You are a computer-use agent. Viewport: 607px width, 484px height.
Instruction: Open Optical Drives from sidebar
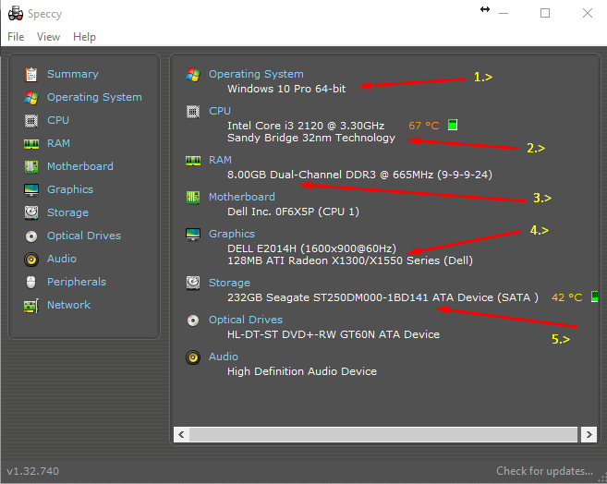(84, 236)
